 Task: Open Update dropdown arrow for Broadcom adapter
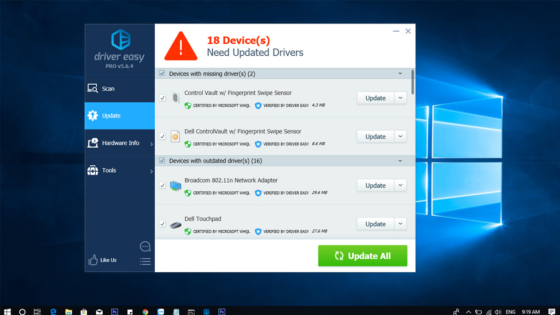click(400, 185)
